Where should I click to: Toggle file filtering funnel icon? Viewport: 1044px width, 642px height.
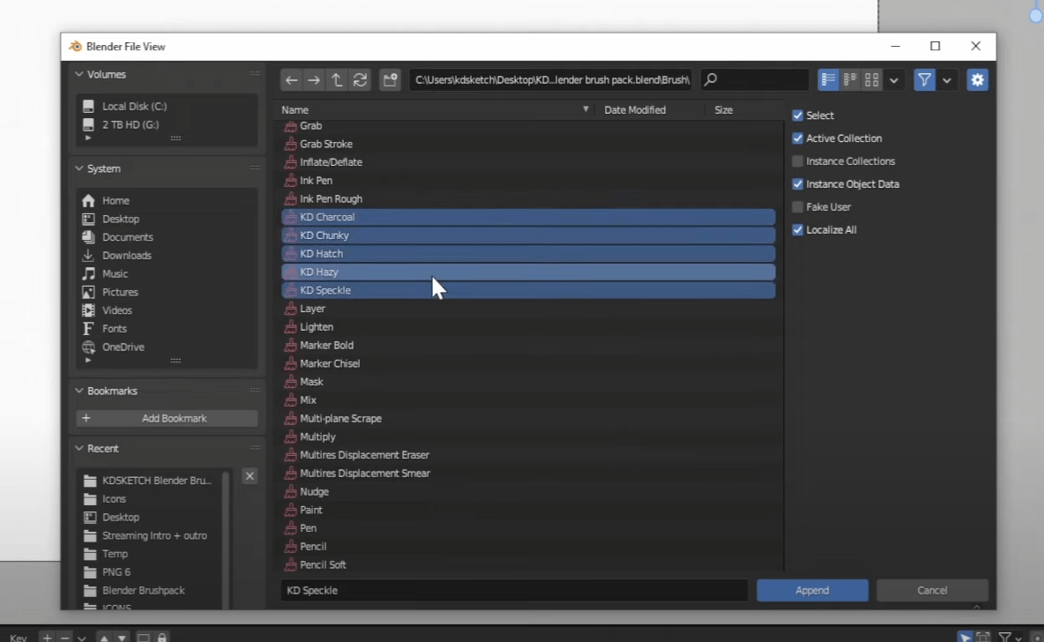pyautogui.click(x=924, y=80)
